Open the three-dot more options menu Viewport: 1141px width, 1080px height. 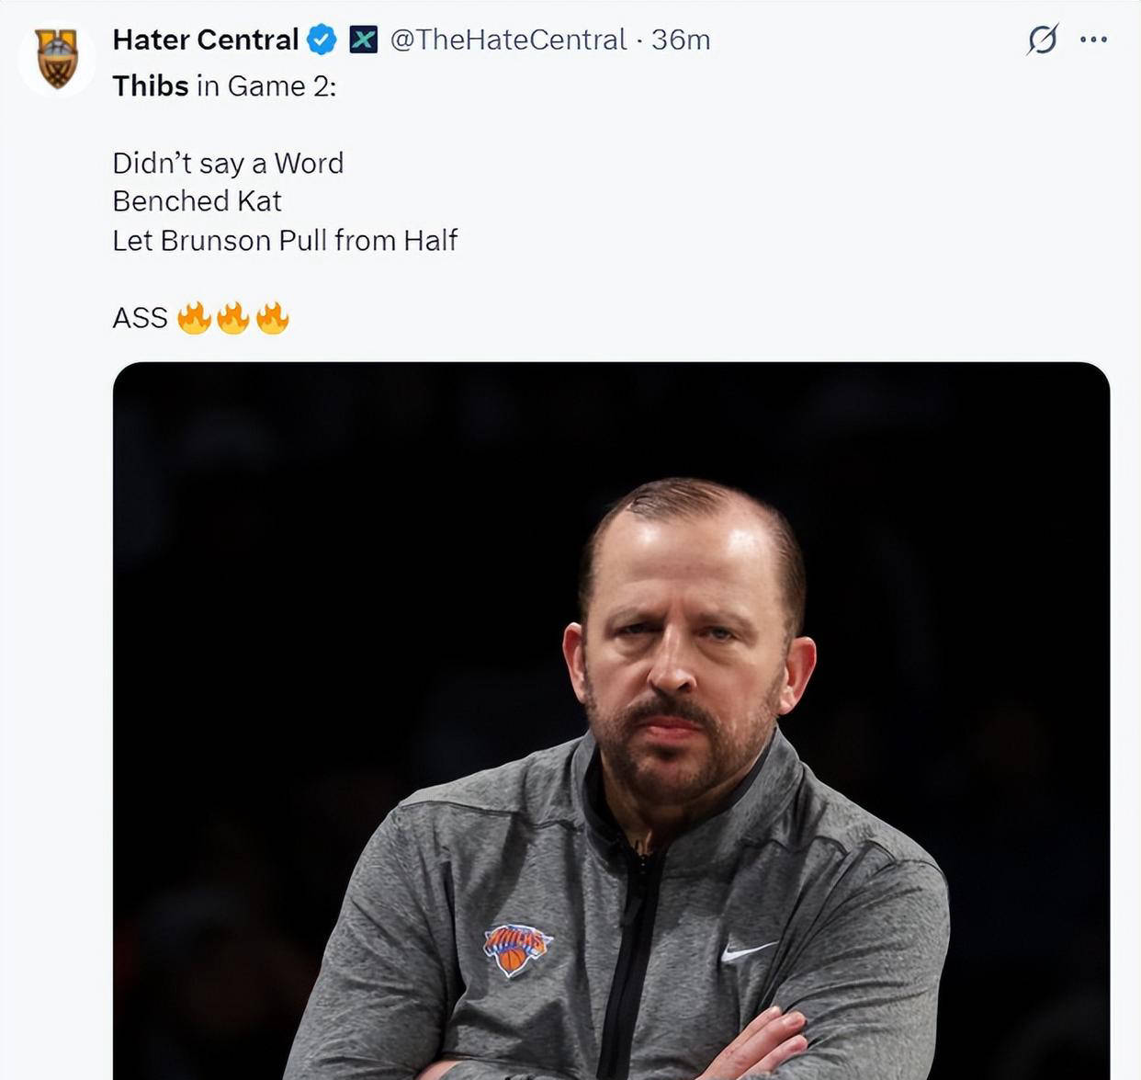pos(1093,40)
